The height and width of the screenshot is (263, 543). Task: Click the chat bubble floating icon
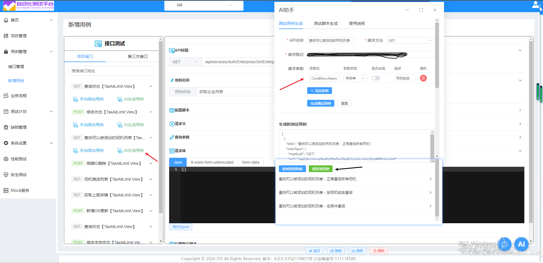tap(505, 244)
